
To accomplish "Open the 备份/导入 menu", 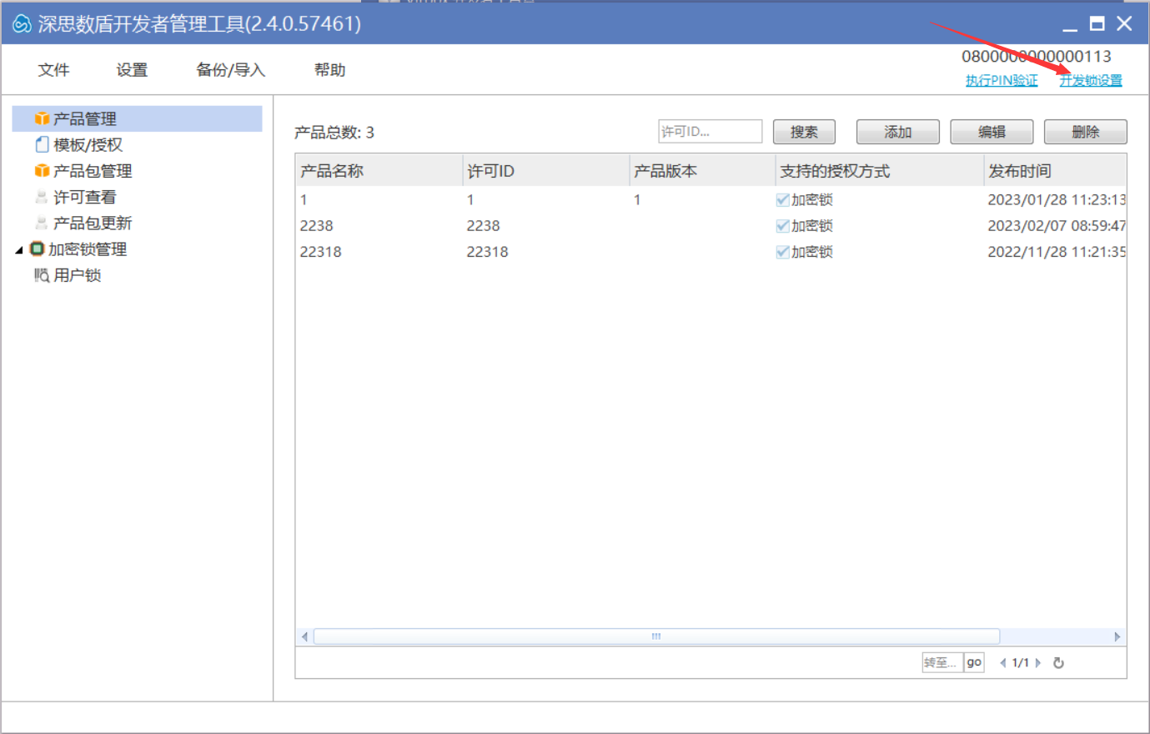I will 230,70.
